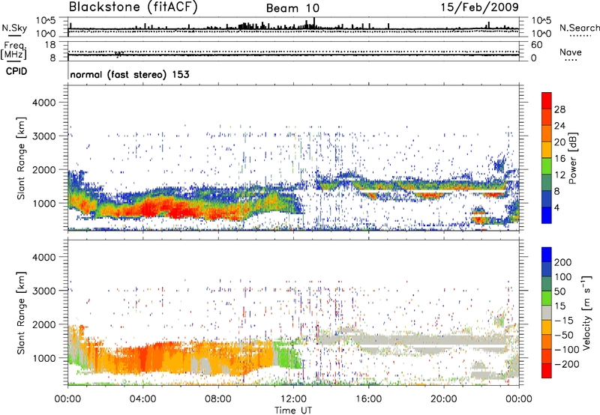Click the "08:00" time tick label
Screen dimensions: 600x415
tap(218, 399)
